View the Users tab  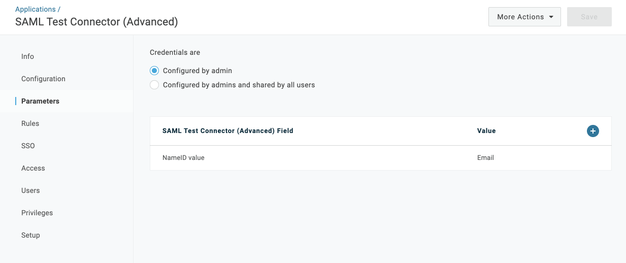point(30,190)
